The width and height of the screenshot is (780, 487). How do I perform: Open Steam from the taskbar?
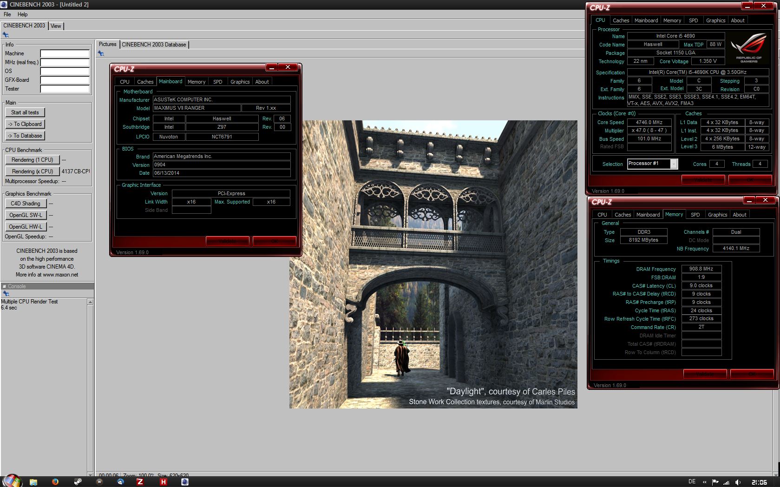(78, 482)
